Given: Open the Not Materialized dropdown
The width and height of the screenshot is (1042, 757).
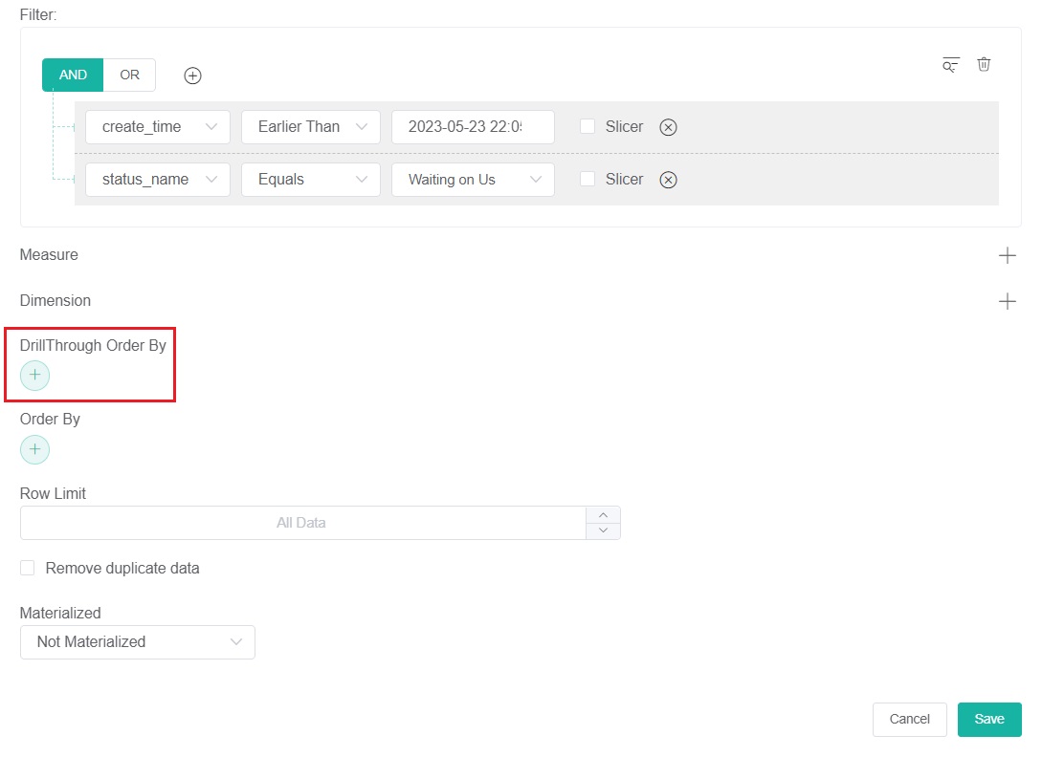Looking at the screenshot, I should coord(137,642).
